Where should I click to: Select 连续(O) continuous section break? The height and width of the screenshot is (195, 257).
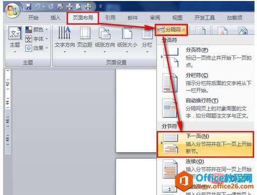206,170
